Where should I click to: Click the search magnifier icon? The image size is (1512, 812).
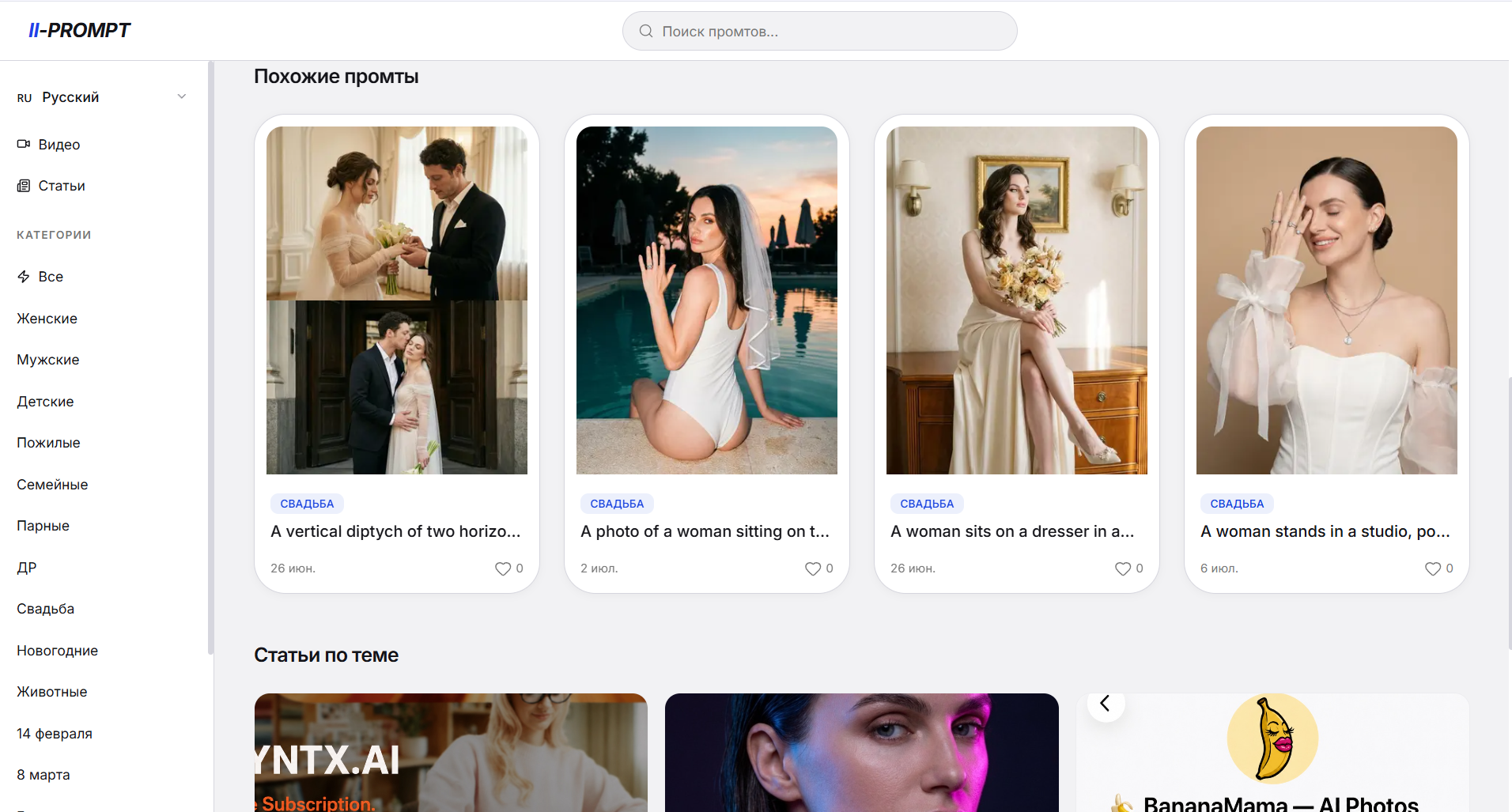click(646, 31)
